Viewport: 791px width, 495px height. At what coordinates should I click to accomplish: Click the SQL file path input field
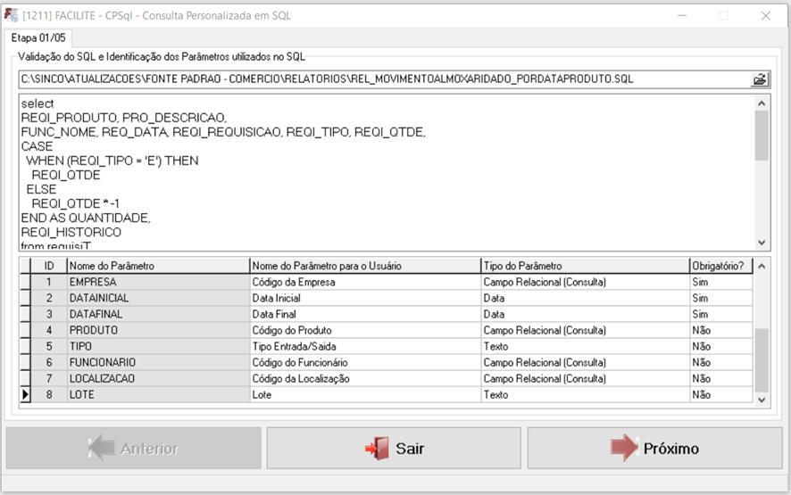[x=386, y=79]
